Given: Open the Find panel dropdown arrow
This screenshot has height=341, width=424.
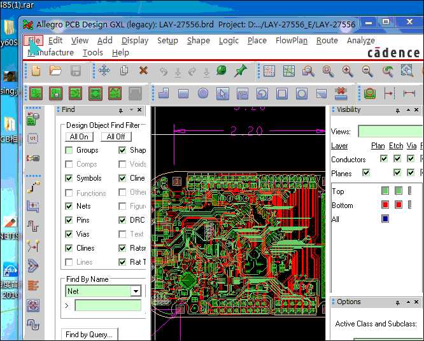Looking at the screenshot, I should click(131, 109).
